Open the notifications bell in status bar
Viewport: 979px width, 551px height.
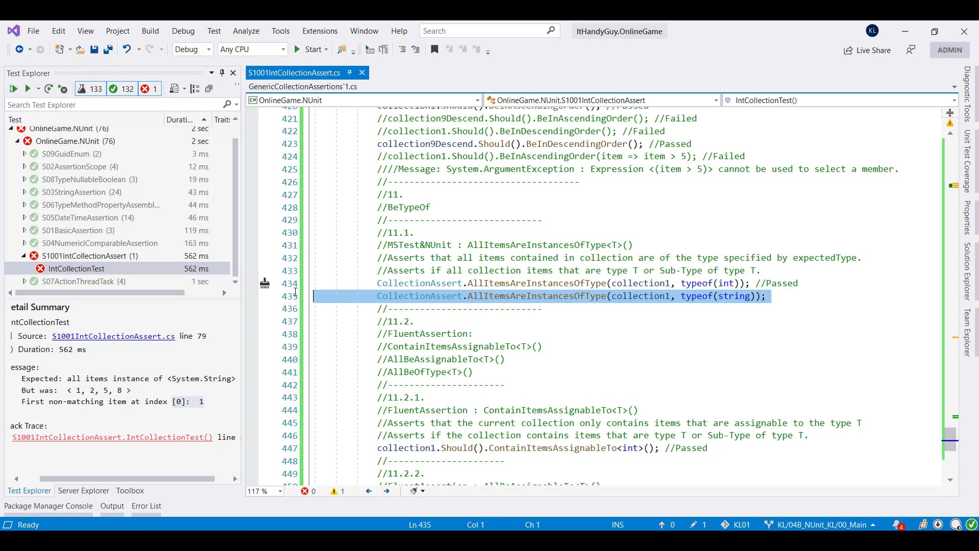(897, 524)
